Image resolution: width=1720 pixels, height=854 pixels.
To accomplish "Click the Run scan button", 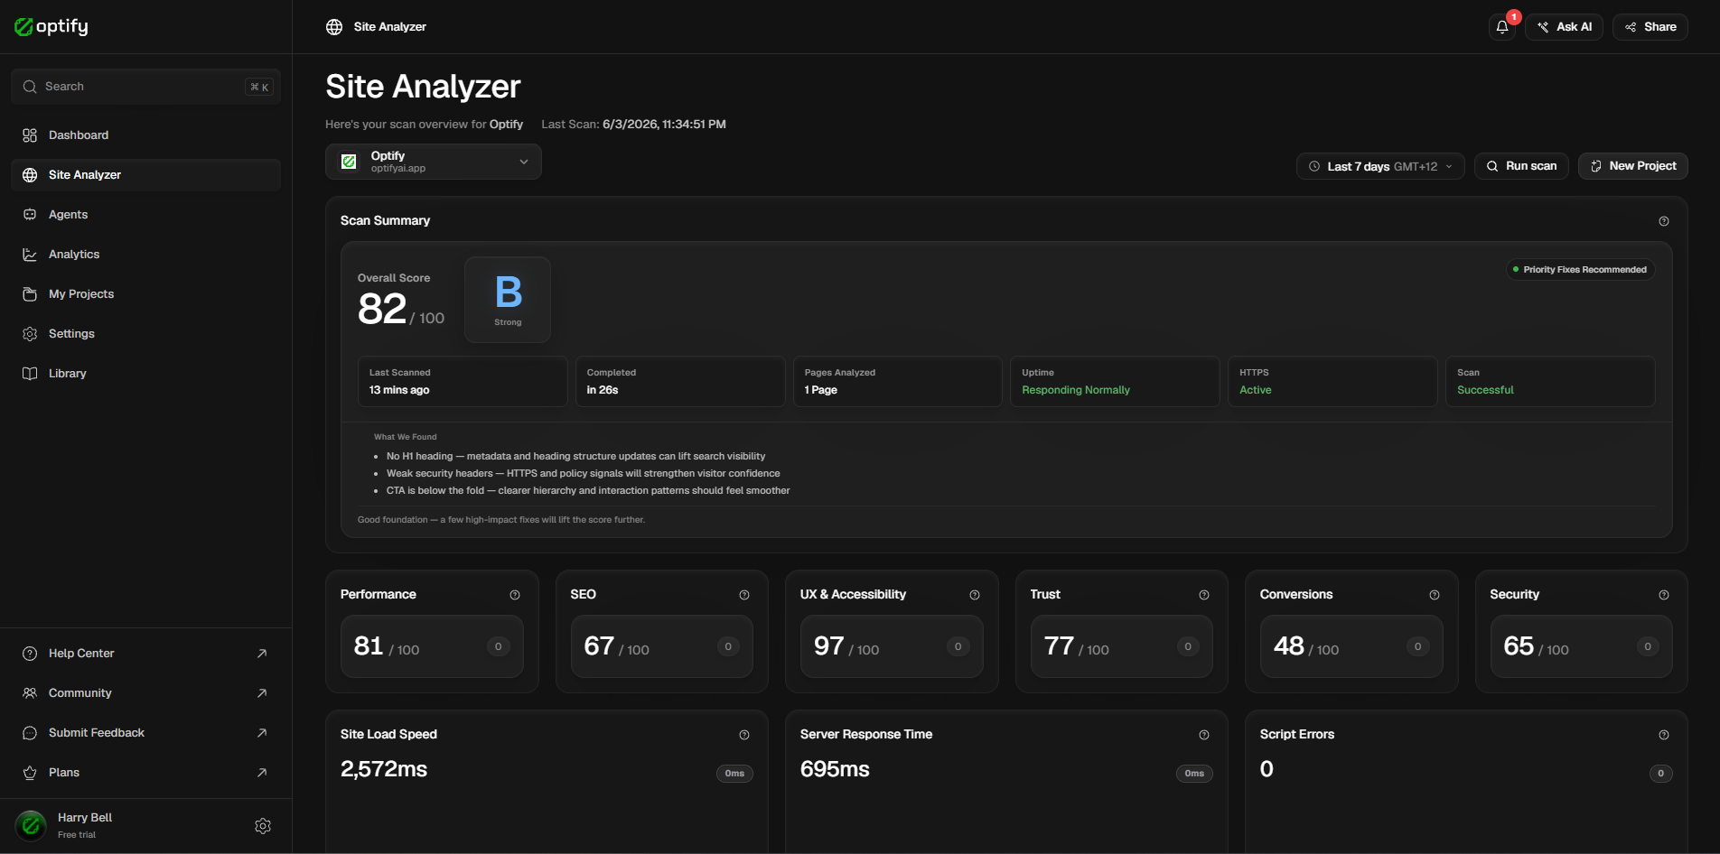I will coord(1521,166).
